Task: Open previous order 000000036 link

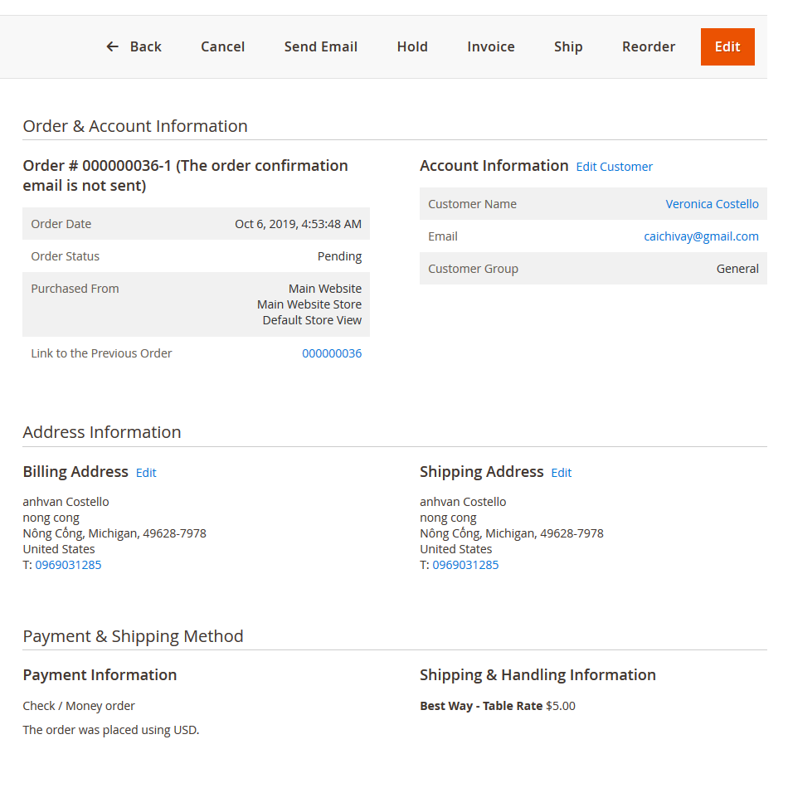Action: [x=332, y=353]
